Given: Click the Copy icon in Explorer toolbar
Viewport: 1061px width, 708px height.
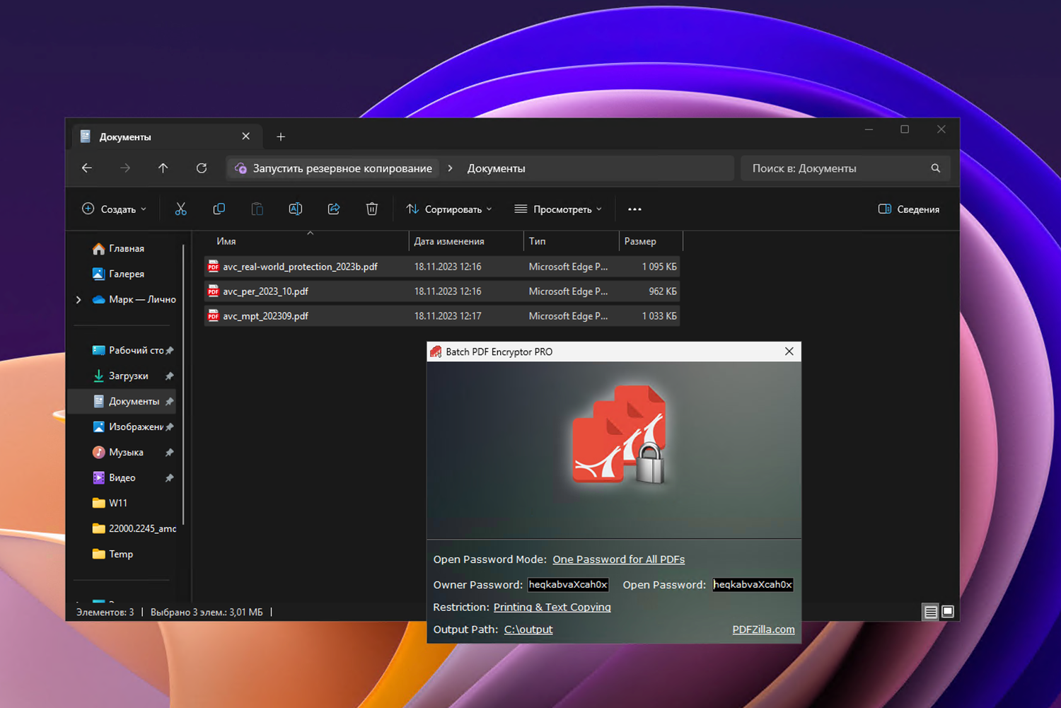Looking at the screenshot, I should click(219, 209).
